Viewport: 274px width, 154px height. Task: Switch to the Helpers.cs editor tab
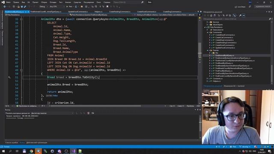98,12
